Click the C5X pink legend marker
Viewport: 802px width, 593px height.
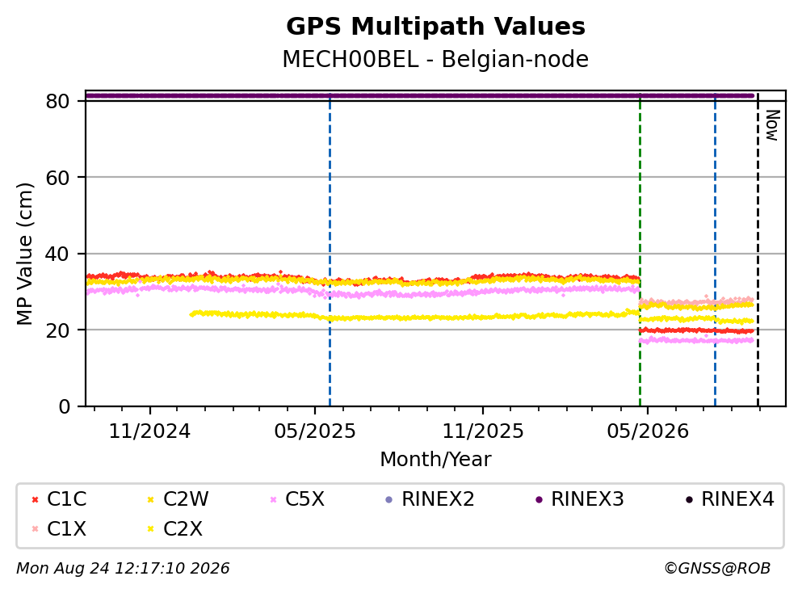[273, 499]
